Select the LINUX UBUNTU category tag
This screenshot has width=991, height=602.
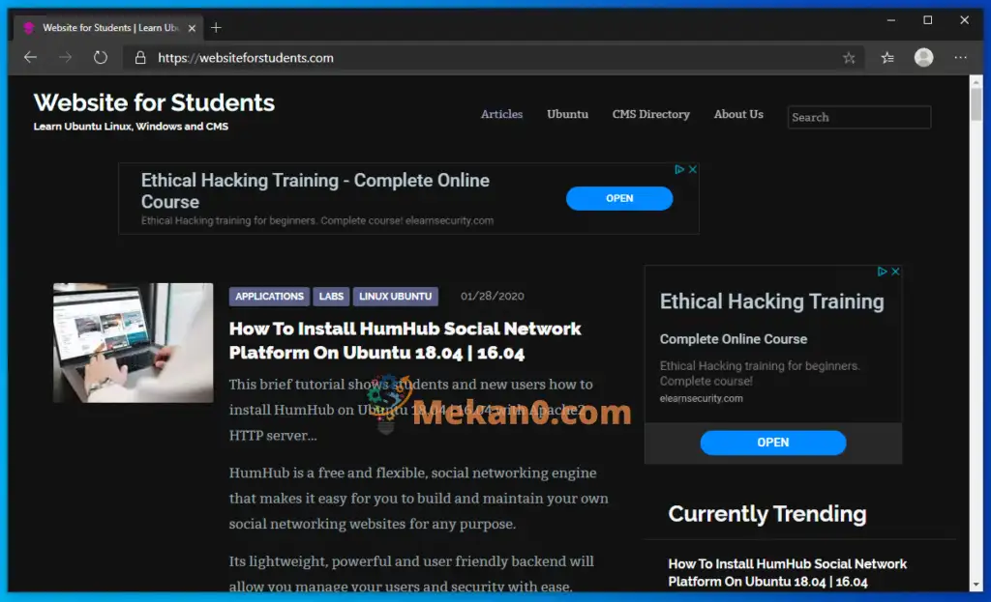395,296
